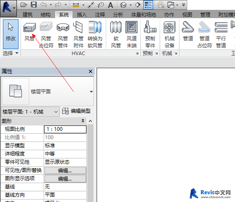Customize the Quick Access Toolbar dropdown
This screenshot has width=235, height=202.
coord(183,5)
